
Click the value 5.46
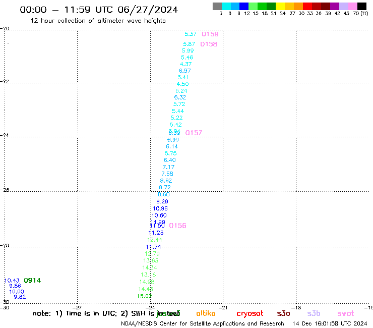pos(187,58)
